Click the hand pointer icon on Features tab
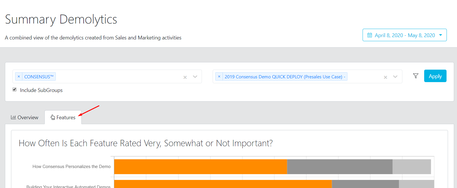The height and width of the screenshot is (188, 457). point(53,117)
